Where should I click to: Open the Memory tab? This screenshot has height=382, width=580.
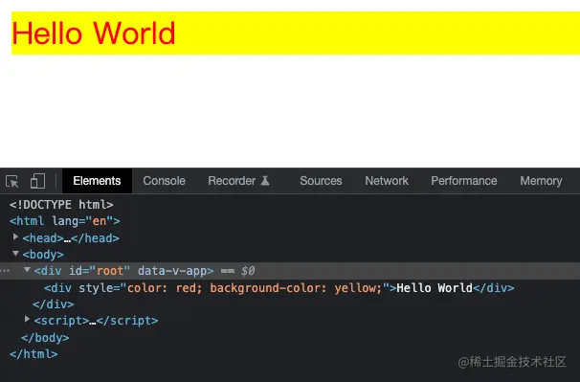tap(541, 181)
